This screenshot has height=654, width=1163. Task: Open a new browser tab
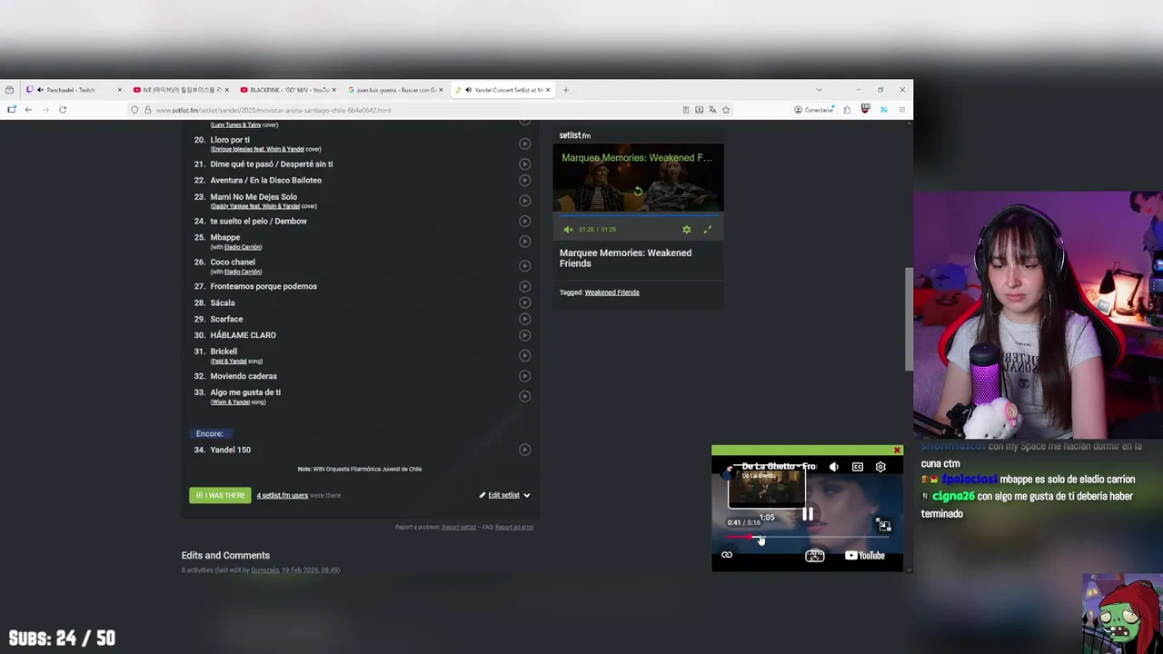click(565, 90)
